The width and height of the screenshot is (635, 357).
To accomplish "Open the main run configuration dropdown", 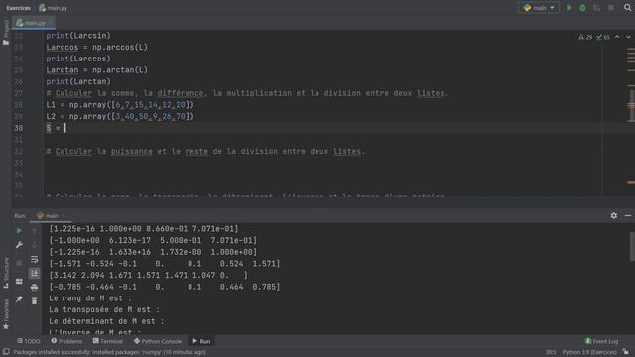I will tap(539, 8).
